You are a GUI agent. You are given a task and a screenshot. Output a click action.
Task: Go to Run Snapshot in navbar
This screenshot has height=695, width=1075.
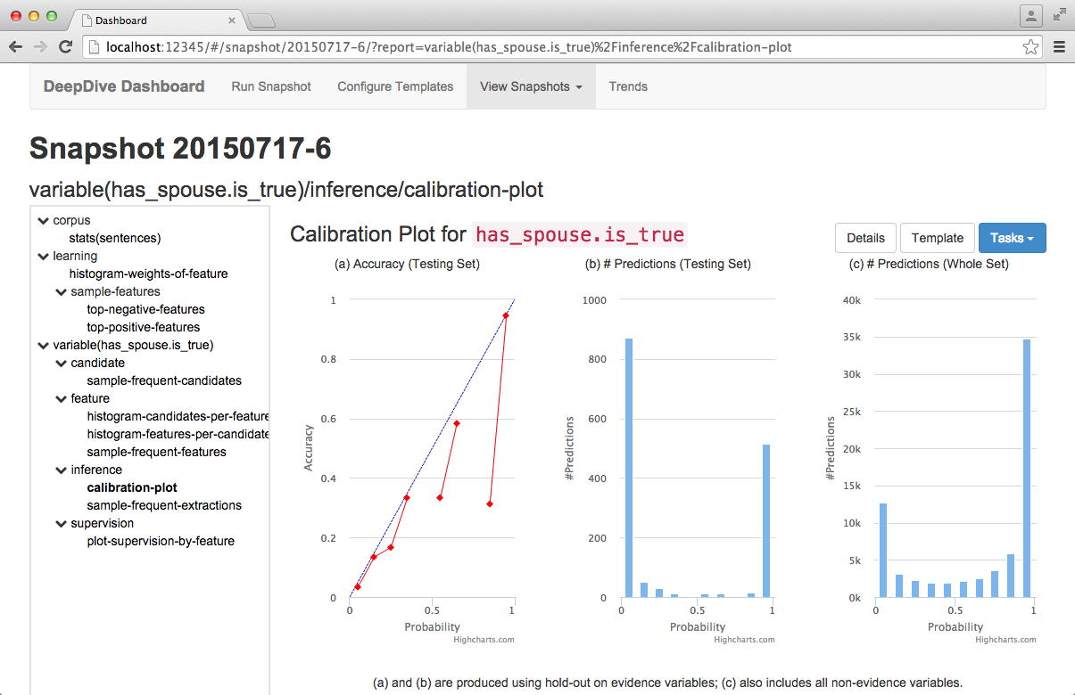(271, 86)
